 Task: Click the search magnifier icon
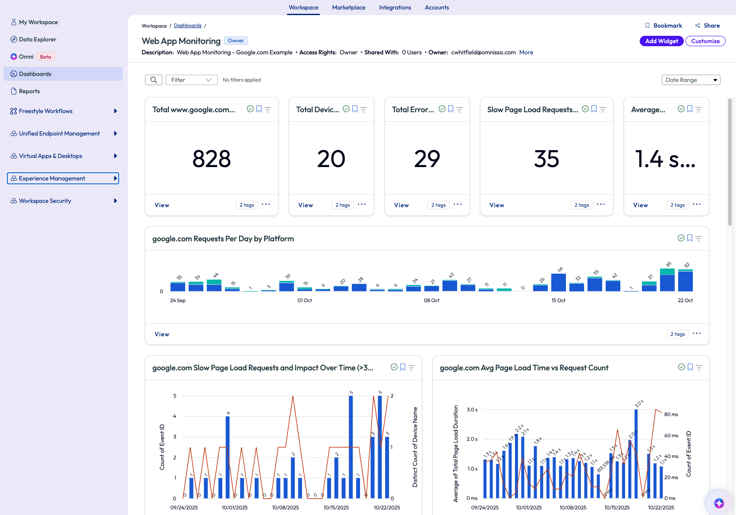tap(154, 80)
